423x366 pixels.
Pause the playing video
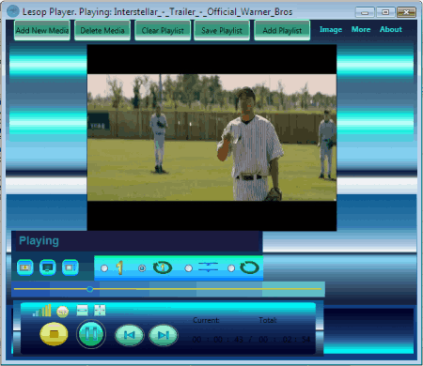pyautogui.click(x=91, y=334)
